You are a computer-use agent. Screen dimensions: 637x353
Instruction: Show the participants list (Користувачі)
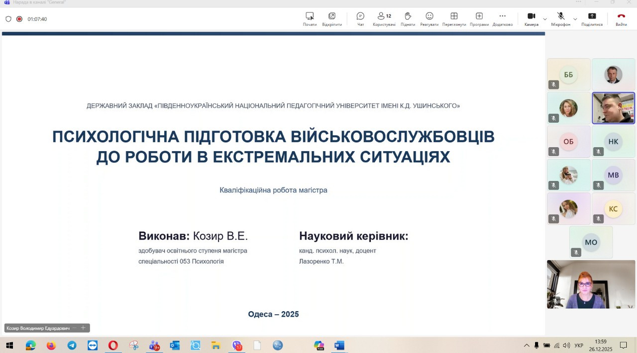(x=384, y=19)
